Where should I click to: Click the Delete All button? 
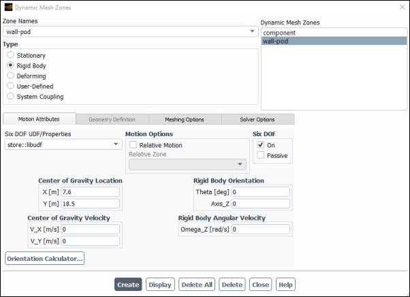[197, 285]
